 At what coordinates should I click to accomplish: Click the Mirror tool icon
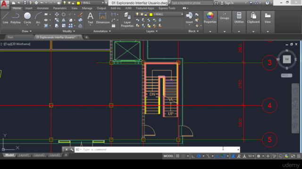pos(63,20)
